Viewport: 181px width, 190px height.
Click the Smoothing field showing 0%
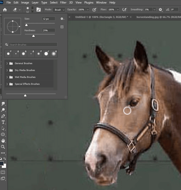click(x=148, y=10)
